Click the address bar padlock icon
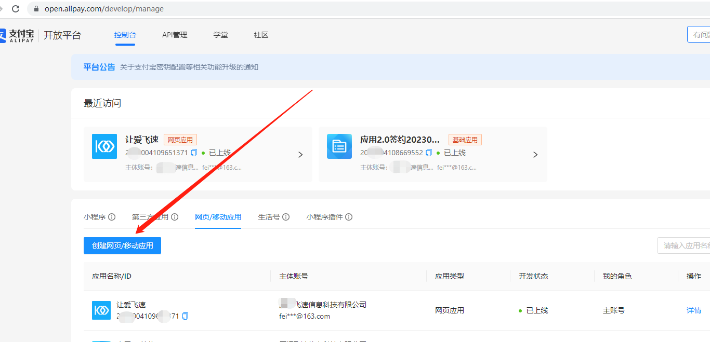The width and height of the screenshot is (710, 342). pyautogui.click(x=36, y=9)
